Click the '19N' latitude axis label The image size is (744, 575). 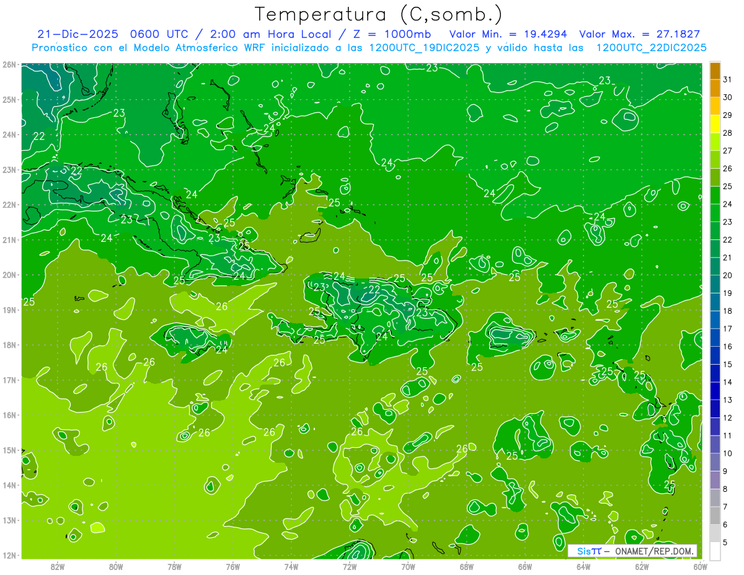pos(9,310)
